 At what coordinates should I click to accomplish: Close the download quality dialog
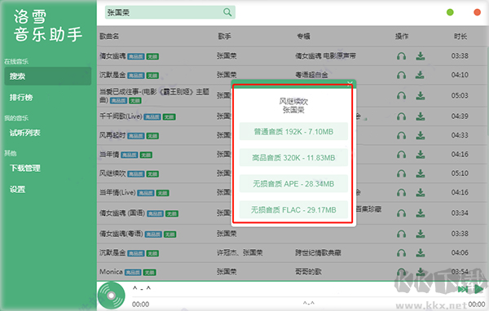pos(350,83)
